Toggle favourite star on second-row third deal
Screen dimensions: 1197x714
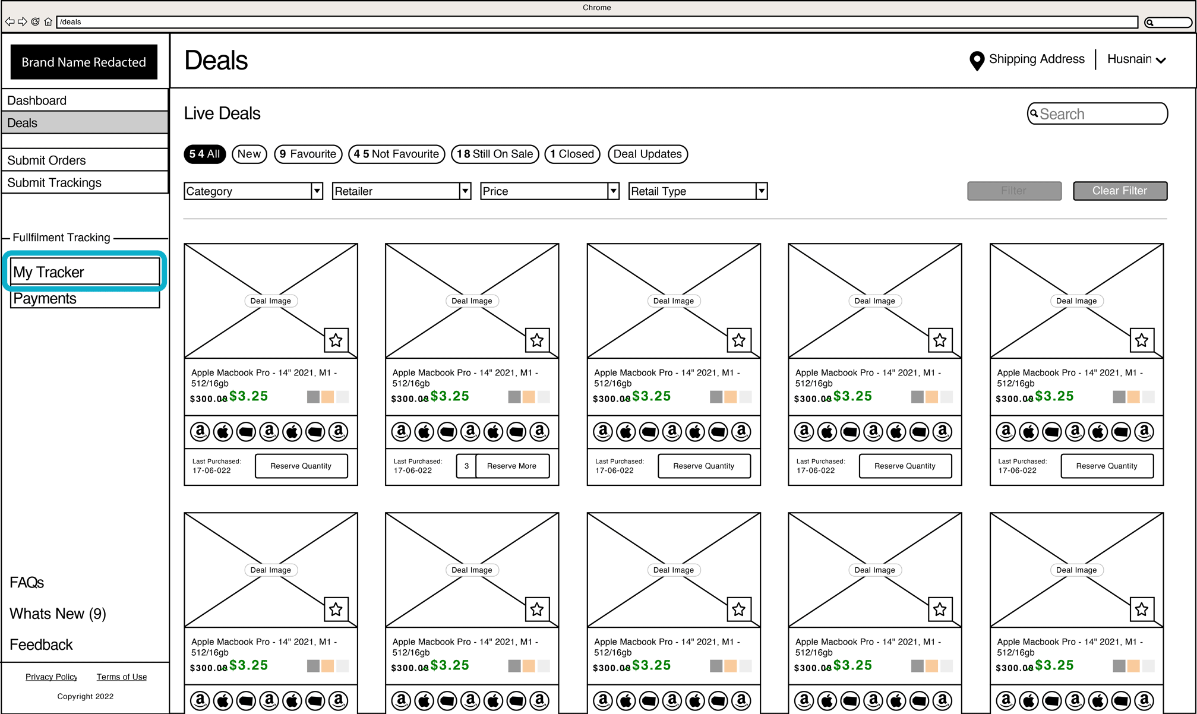pyautogui.click(x=738, y=609)
